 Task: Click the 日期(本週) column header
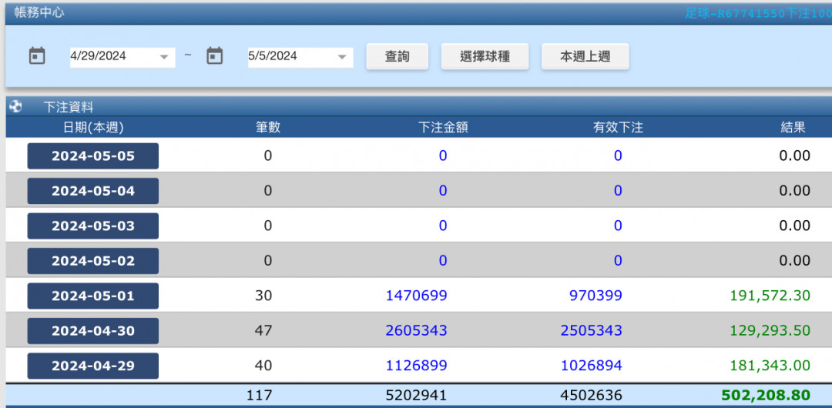tap(93, 127)
